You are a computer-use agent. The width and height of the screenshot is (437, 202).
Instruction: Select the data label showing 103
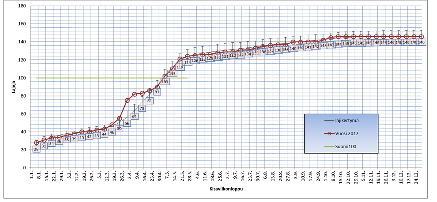165,82
